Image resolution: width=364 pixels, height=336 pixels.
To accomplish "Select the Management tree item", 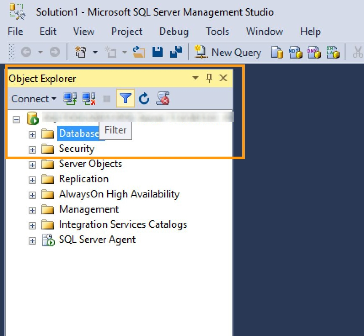I will [x=89, y=210].
